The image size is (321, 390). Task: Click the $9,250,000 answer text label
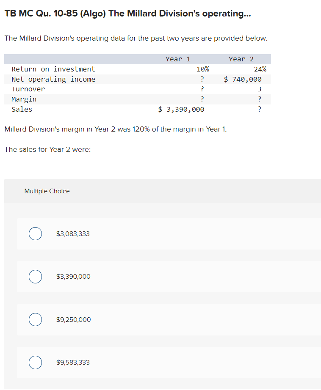tap(73, 319)
